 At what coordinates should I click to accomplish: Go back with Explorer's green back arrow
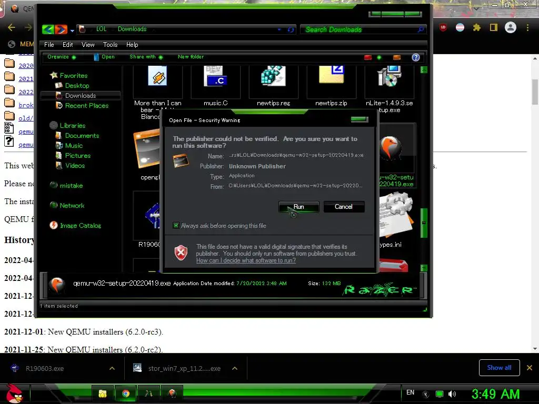tap(48, 29)
